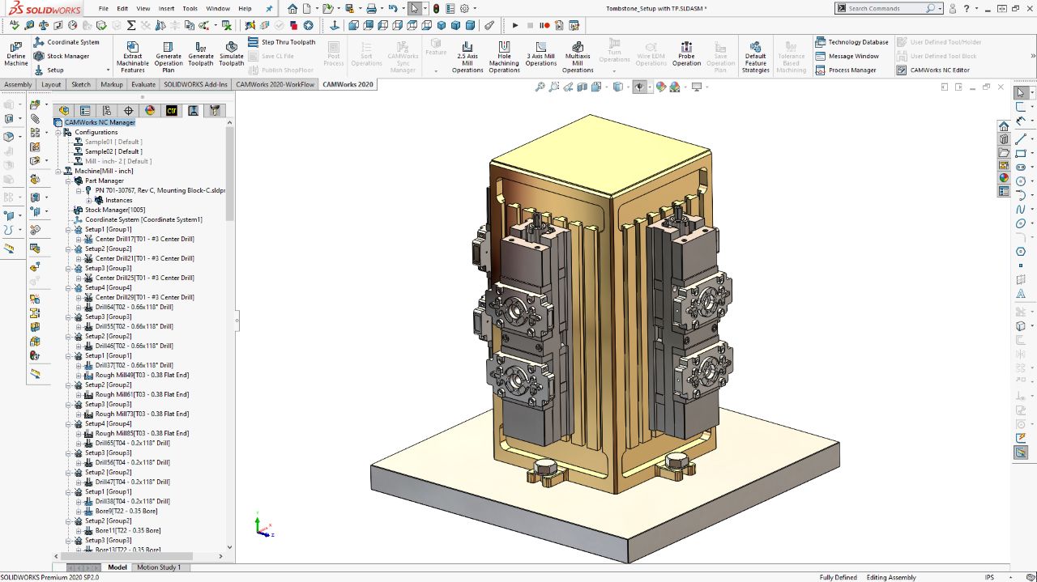
Task: Click the Edit Appearance color ball icon
Action: [x=661, y=87]
